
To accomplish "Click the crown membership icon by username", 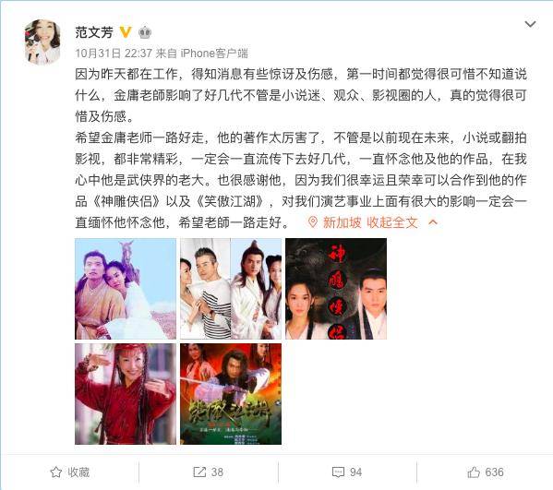I will tap(145, 33).
